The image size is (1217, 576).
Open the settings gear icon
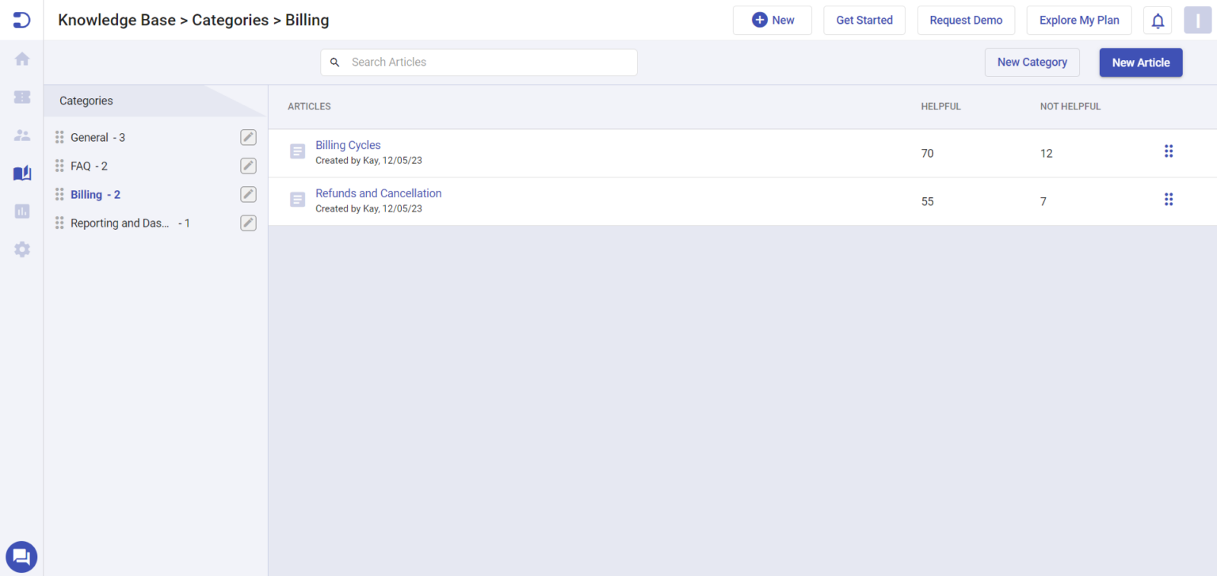tap(21, 249)
